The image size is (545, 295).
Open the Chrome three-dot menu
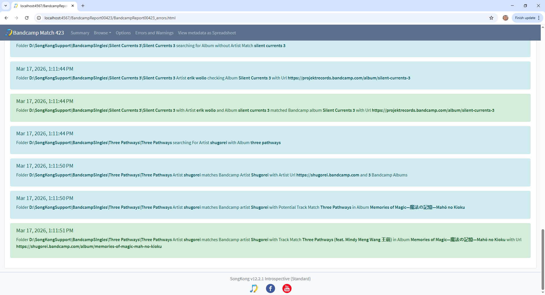(539, 18)
